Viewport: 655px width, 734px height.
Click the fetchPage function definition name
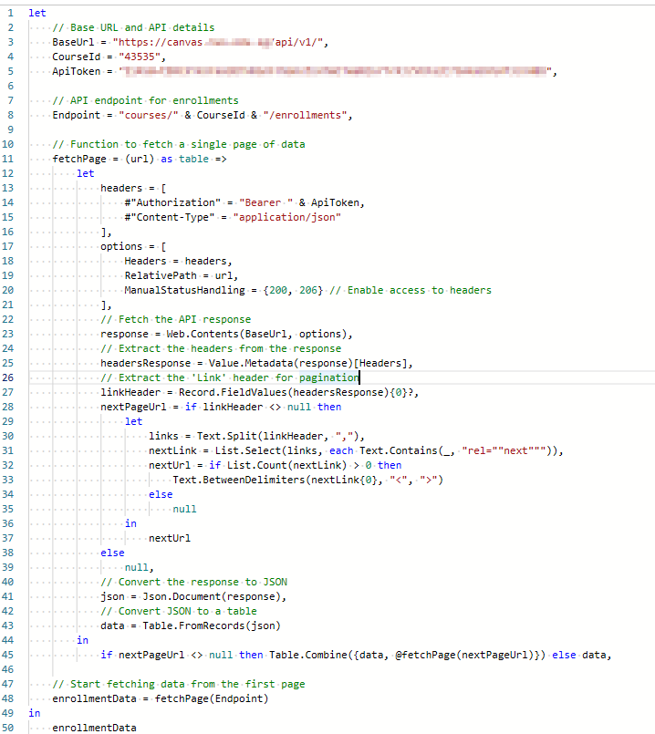pyautogui.click(x=79, y=159)
